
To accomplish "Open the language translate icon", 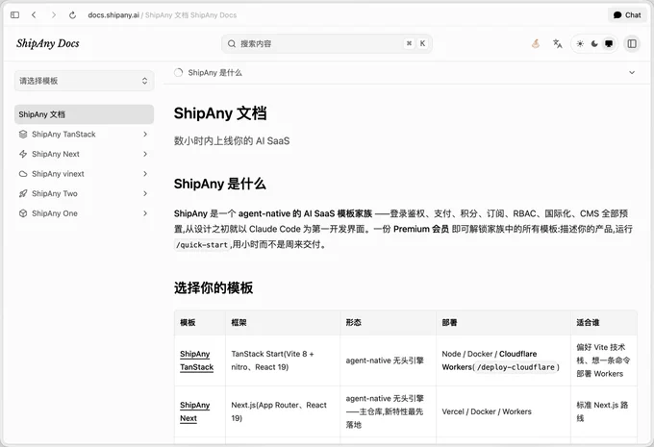I will point(558,43).
